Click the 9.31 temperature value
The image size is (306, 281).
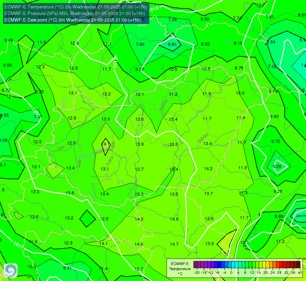coord(67,268)
